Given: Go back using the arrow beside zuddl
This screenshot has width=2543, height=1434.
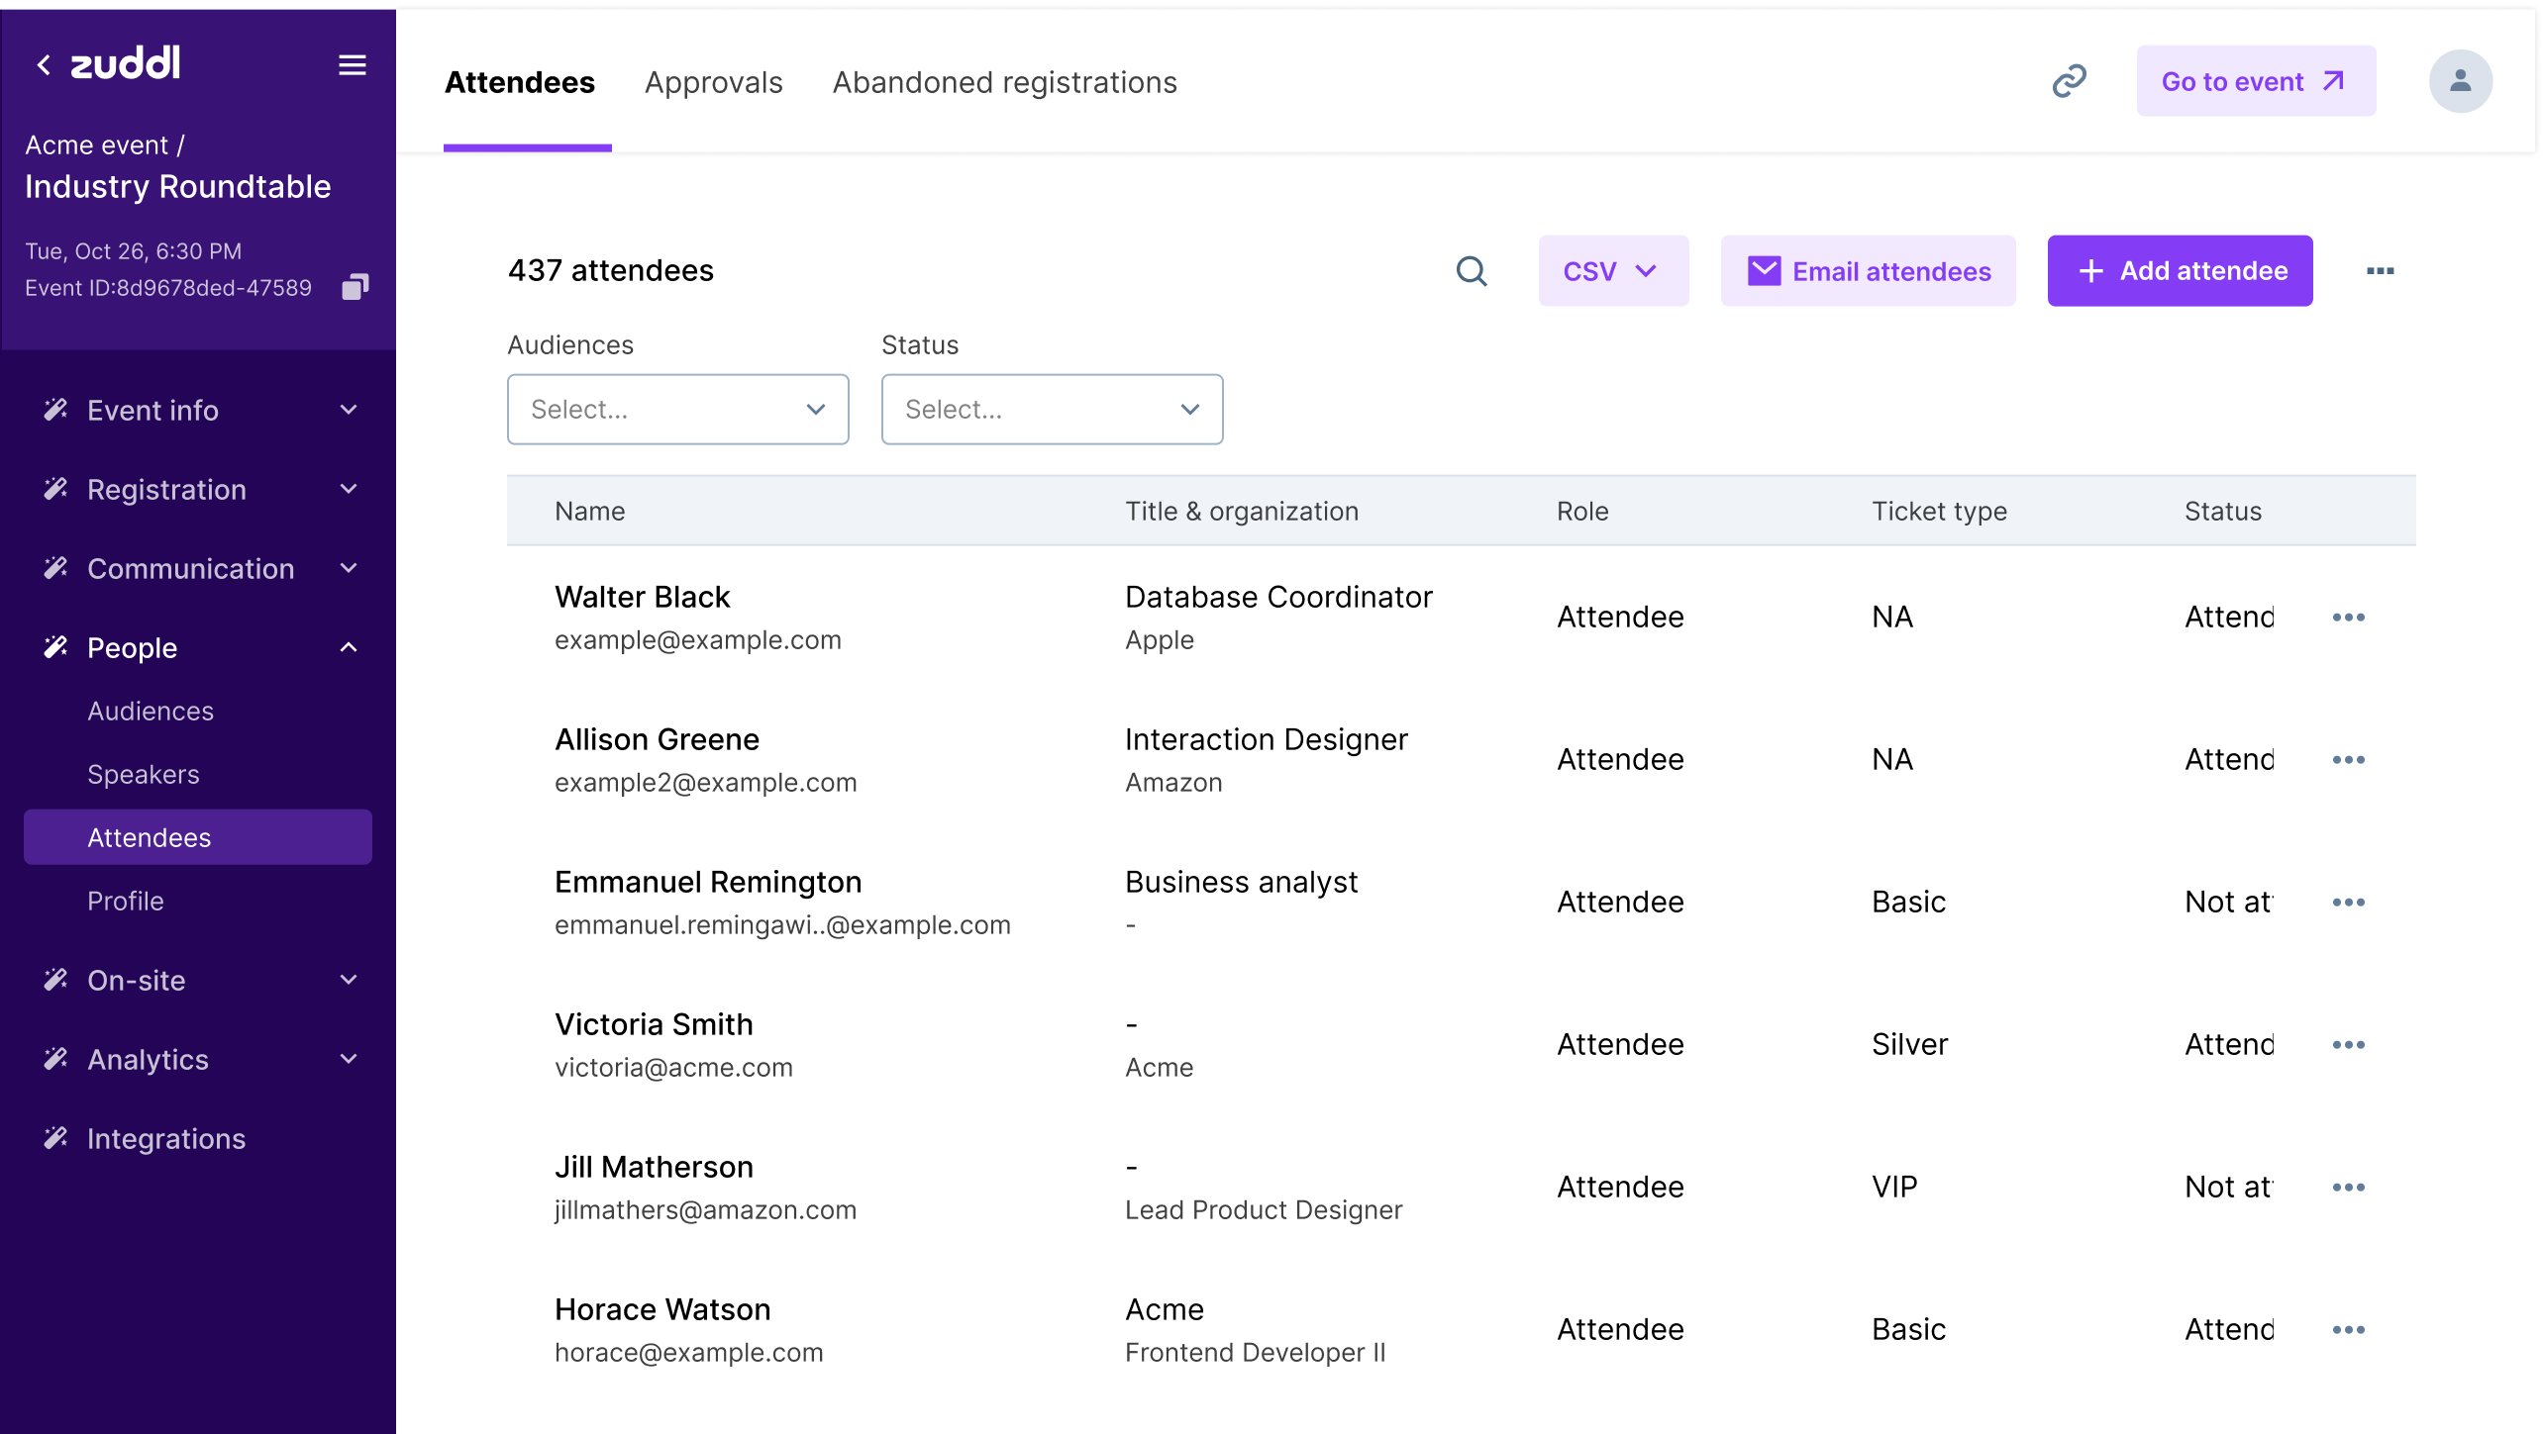Looking at the screenshot, I should pos(44,65).
